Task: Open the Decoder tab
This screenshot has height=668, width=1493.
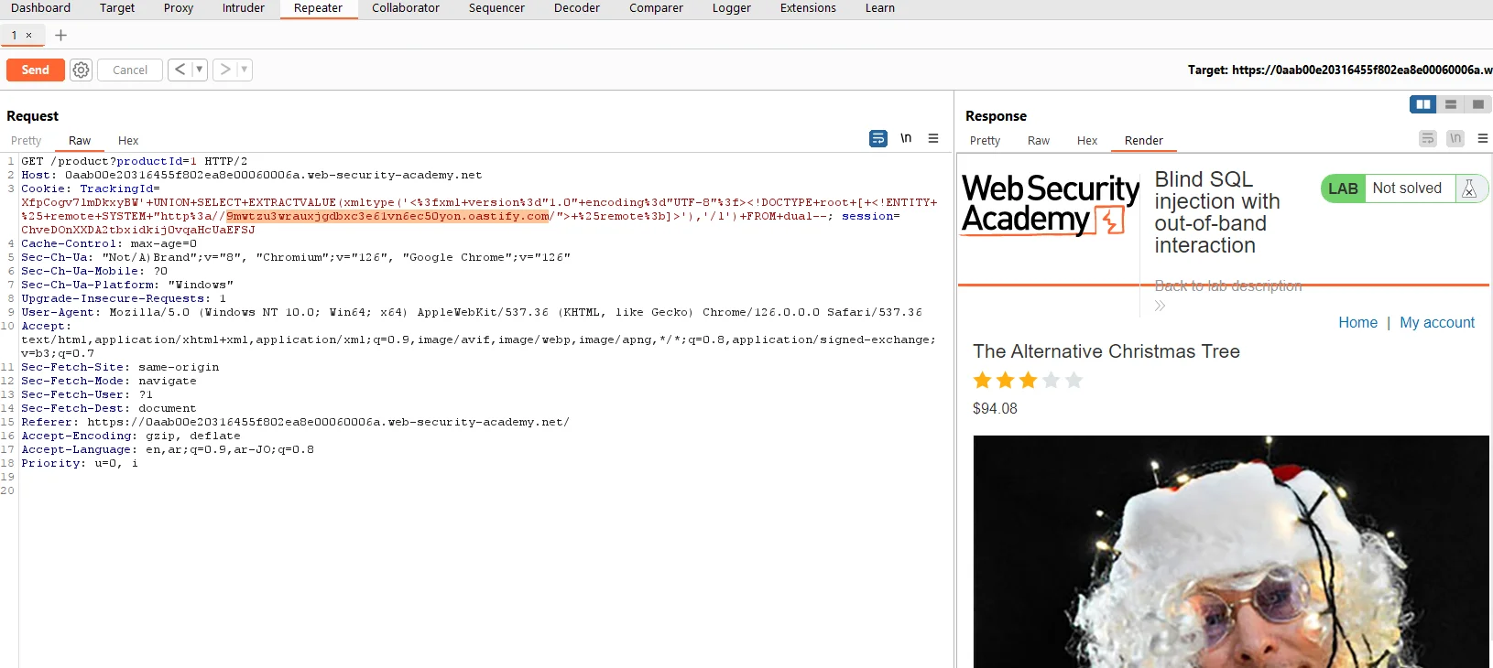Action: click(x=577, y=8)
